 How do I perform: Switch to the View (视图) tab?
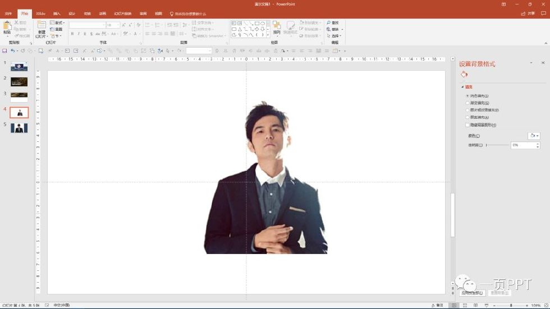(x=158, y=13)
